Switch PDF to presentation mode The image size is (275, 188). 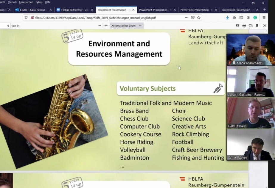238,26
